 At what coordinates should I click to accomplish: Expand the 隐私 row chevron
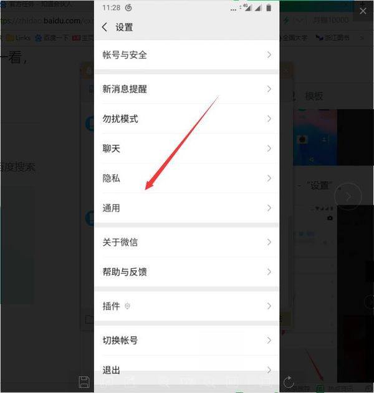(269, 178)
